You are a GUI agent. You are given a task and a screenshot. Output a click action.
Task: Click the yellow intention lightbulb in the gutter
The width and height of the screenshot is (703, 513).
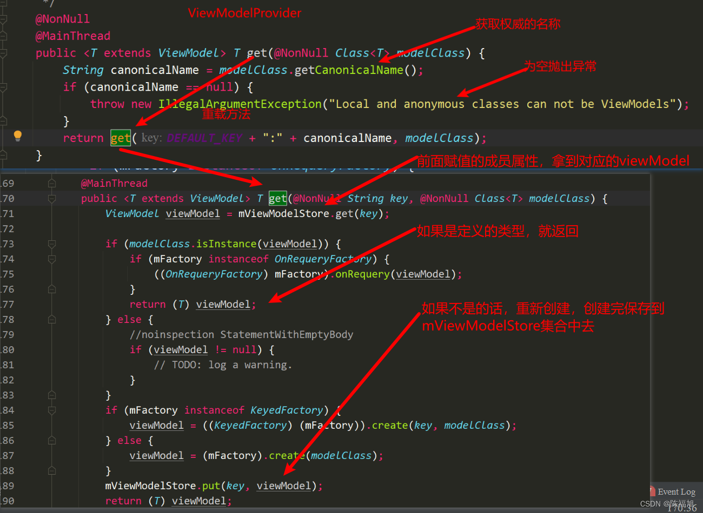pos(18,137)
